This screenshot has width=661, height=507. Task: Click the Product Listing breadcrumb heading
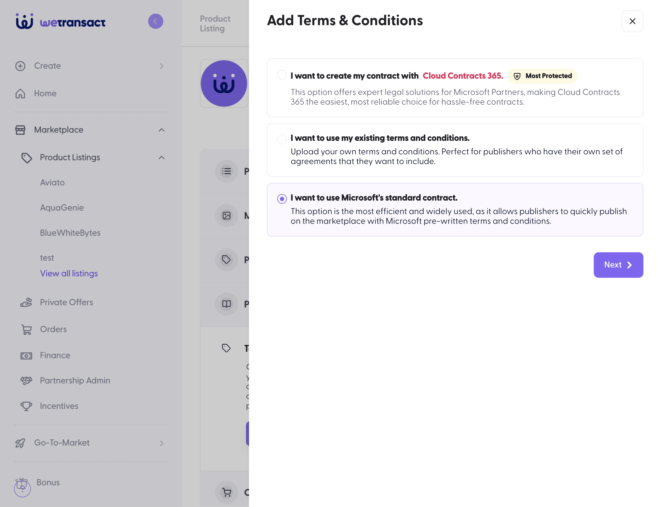(215, 24)
